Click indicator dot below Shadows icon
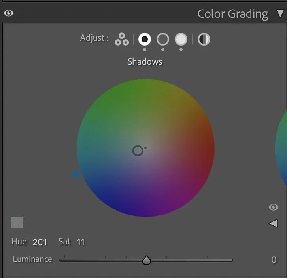The width and height of the screenshot is (287, 278). [145, 50]
